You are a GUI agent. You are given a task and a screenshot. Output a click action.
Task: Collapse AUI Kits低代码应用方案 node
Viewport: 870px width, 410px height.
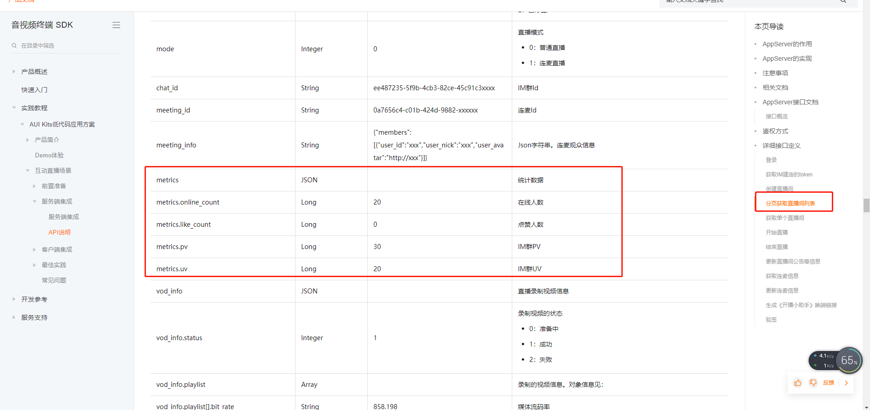22,124
